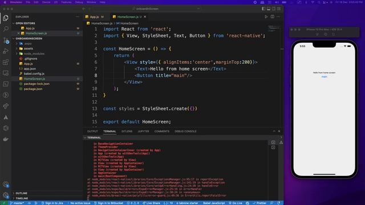365x205 pixels.
Task: Open the Debug menu in menu bar
Action: tap(79, 2)
